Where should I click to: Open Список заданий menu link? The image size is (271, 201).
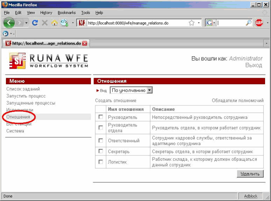[x=23, y=89]
